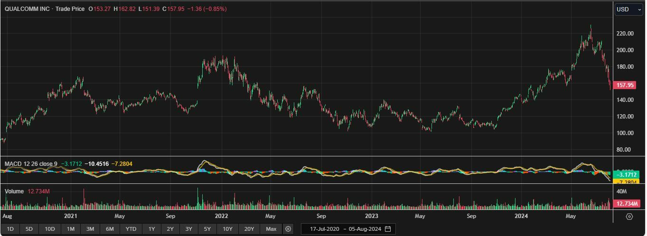This screenshot has height=236, width=647.
Task: Click the MACD 12 26 close 9 label
Action: click(31, 164)
